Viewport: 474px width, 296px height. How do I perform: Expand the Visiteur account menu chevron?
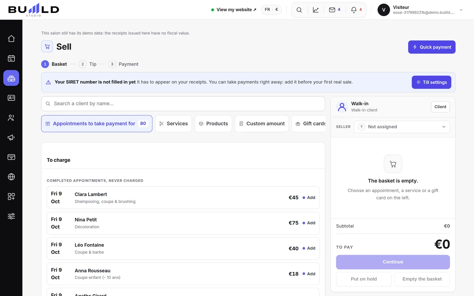coord(461,10)
